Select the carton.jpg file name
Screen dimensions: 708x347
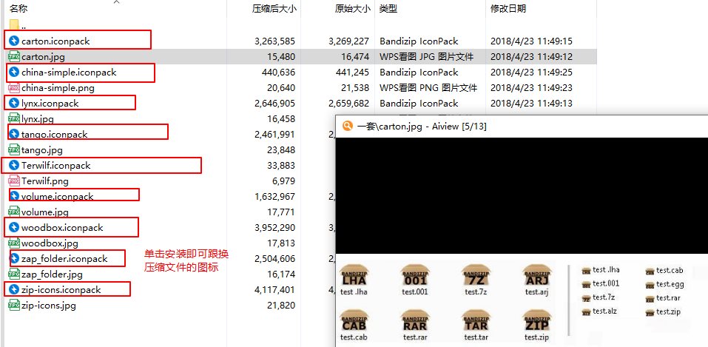point(44,57)
